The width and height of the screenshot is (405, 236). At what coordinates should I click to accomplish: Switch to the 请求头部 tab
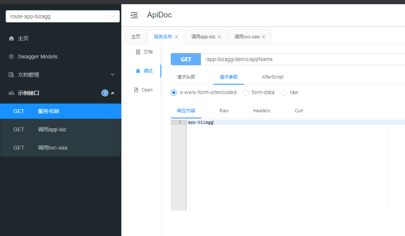[x=186, y=77]
